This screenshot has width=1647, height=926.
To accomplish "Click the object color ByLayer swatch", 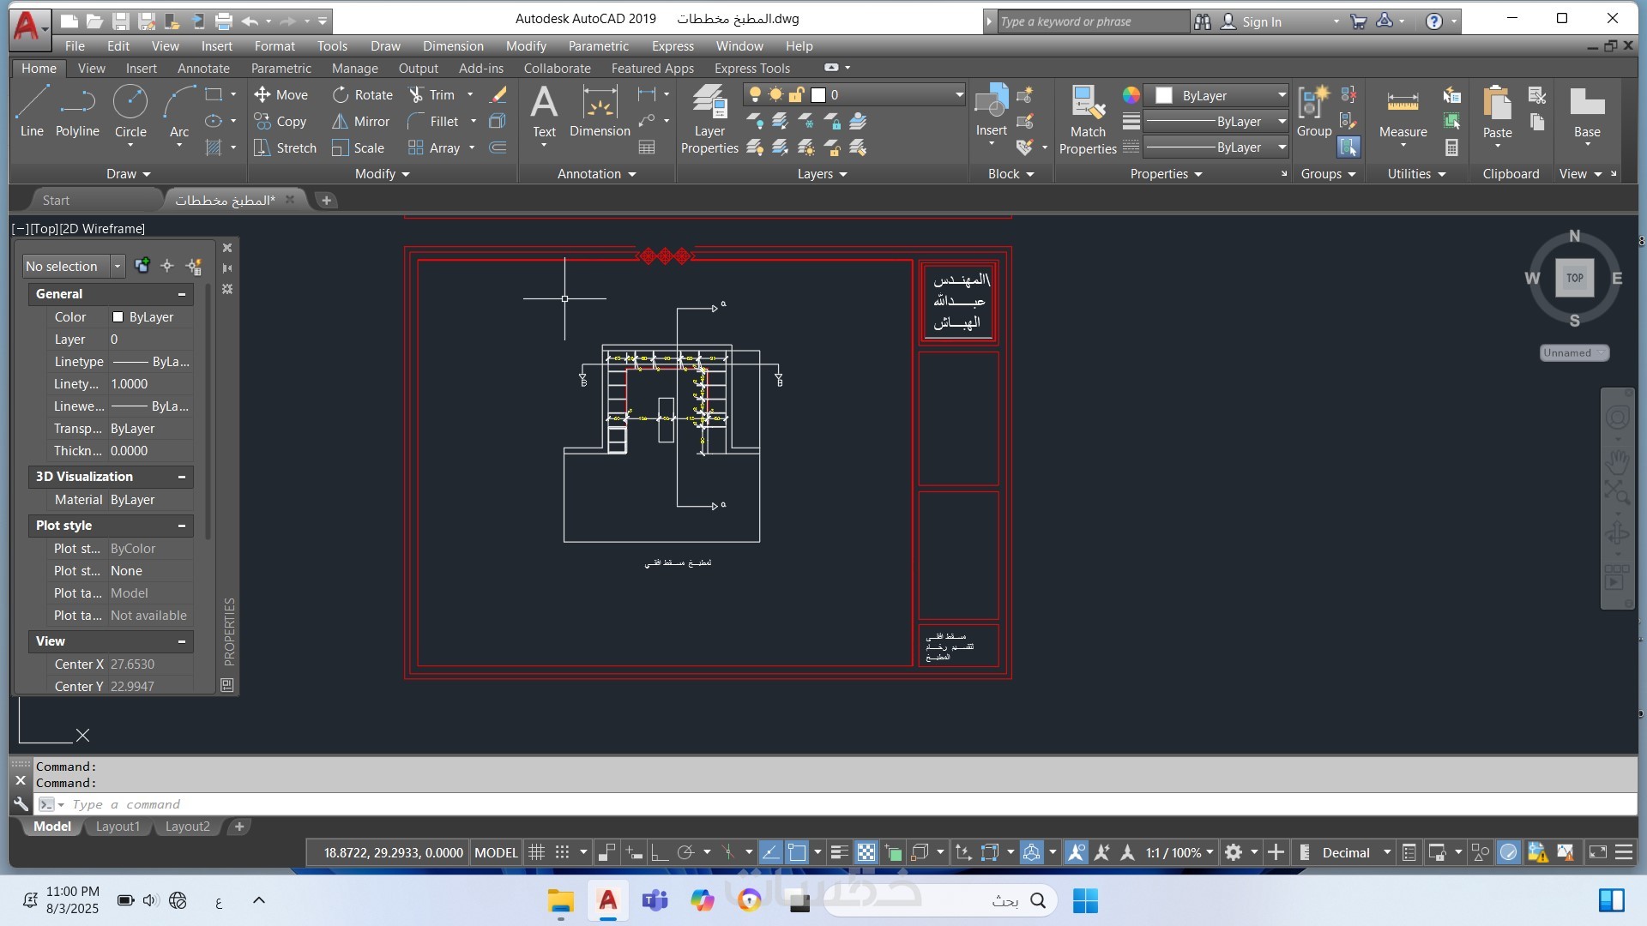I will click(x=1164, y=95).
